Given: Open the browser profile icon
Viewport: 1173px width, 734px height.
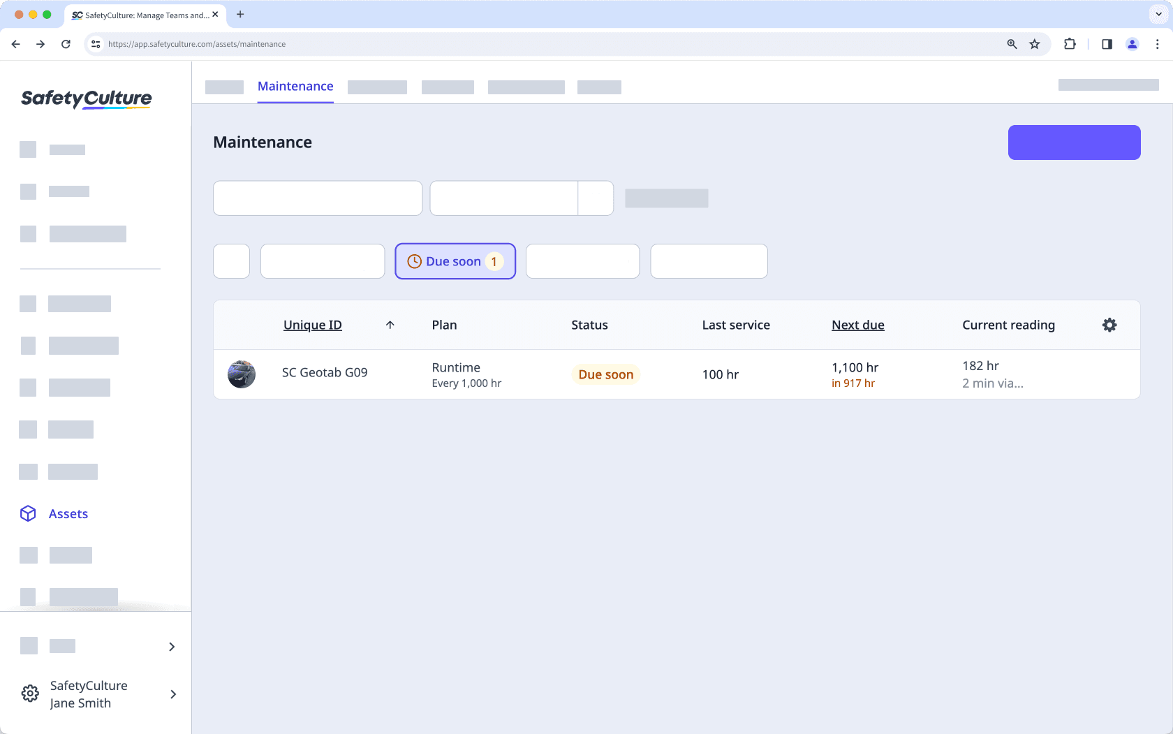Looking at the screenshot, I should tap(1132, 43).
